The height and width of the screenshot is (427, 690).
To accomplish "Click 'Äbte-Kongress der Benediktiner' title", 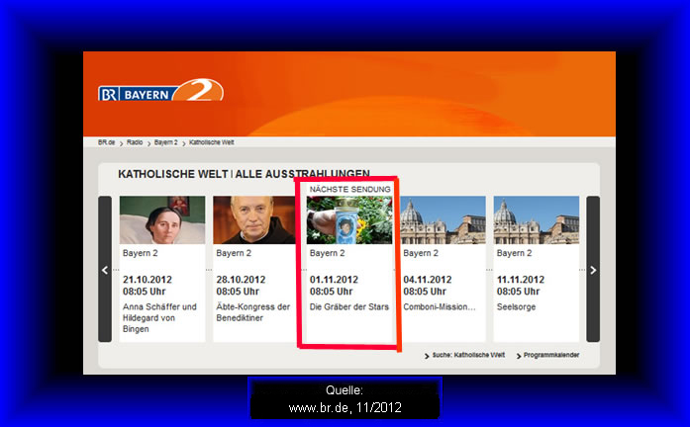I will (253, 312).
